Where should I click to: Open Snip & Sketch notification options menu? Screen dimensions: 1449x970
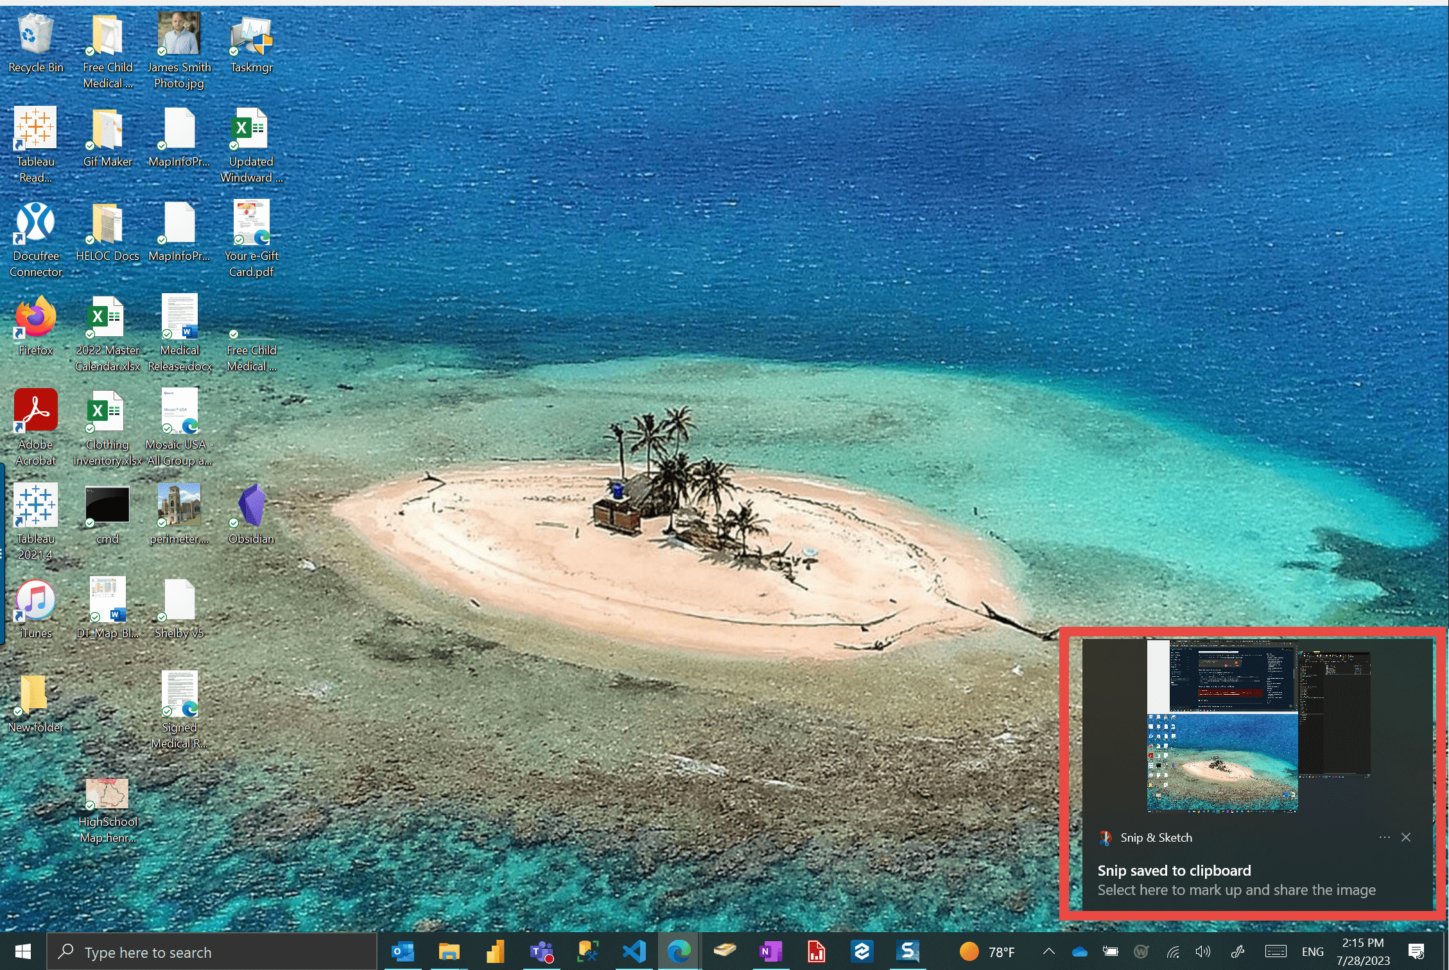click(x=1384, y=838)
